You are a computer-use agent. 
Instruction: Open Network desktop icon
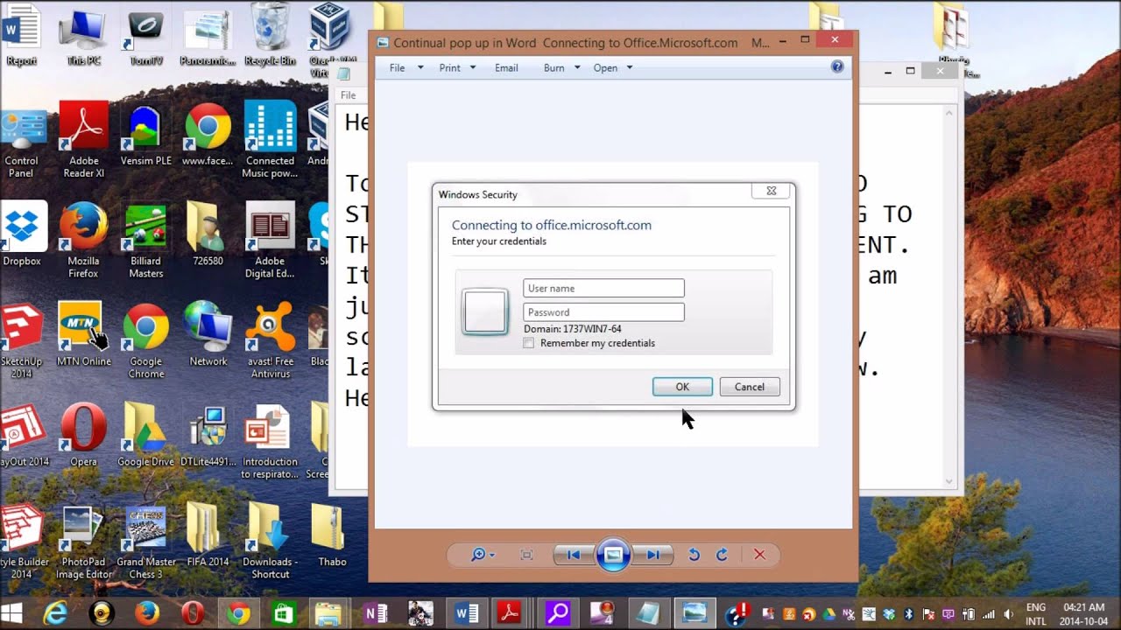(208, 335)
